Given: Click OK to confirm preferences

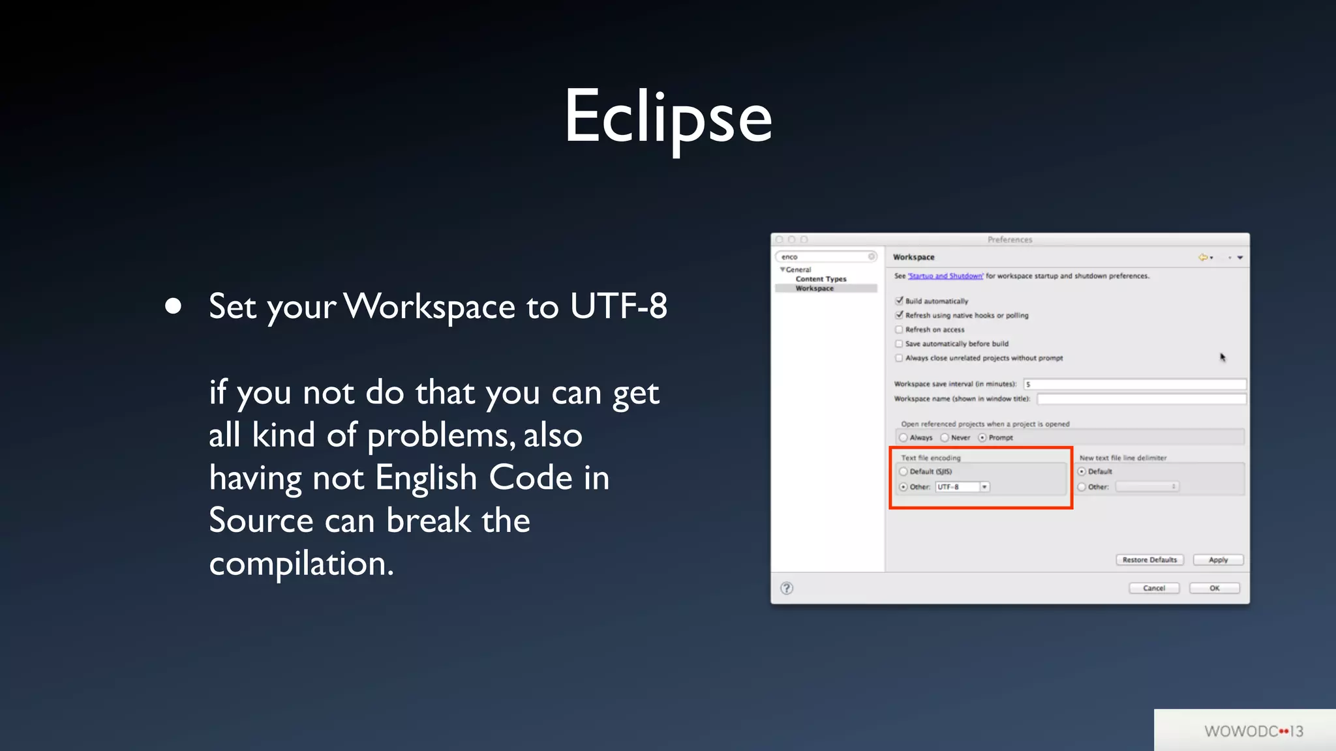Looking at the screenshot, I should point(1214,588).
